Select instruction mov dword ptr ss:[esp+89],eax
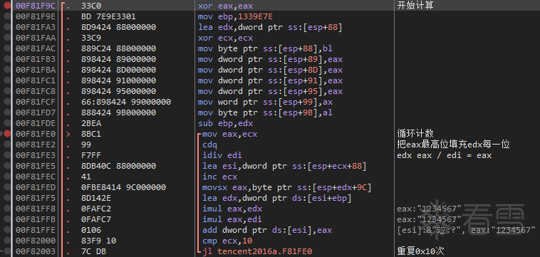Viewport: 540px width, 257px height. coord(270,59)
